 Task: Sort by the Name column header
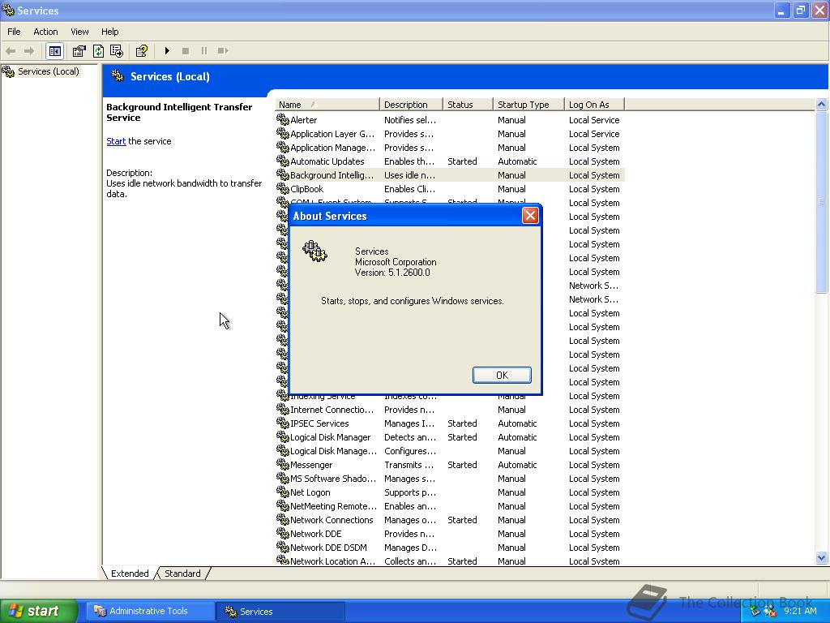click(327, 105)
